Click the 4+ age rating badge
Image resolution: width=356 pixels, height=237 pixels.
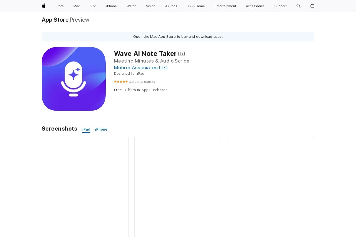click(181, 54)
